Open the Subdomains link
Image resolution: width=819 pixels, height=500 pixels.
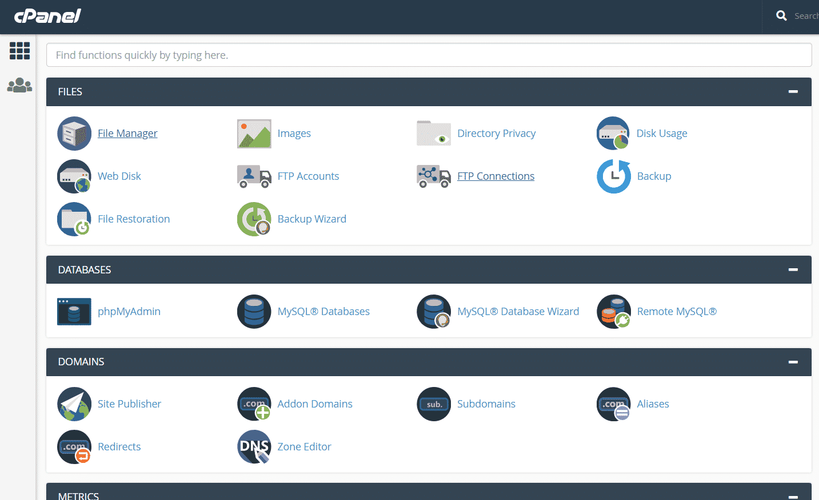[x=486, y=404]
